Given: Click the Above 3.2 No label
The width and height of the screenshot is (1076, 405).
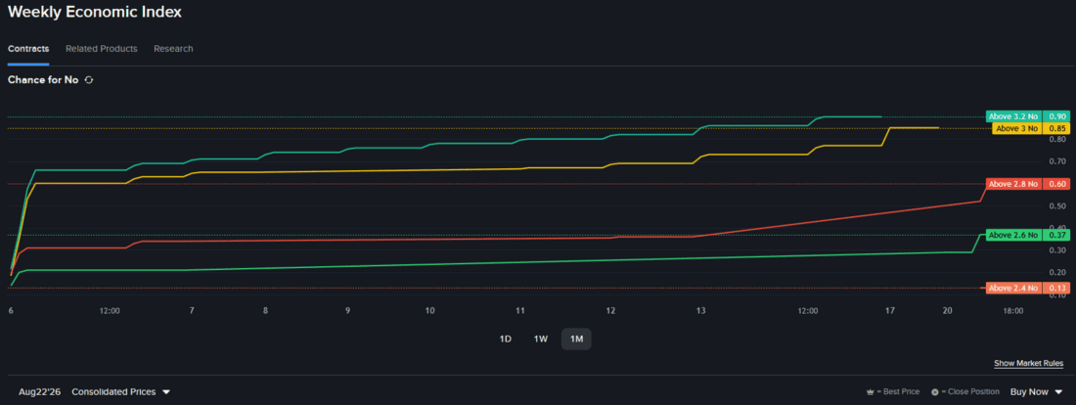Looking at the screenshot, I should pyautogui.click(x=1013, y=116).
